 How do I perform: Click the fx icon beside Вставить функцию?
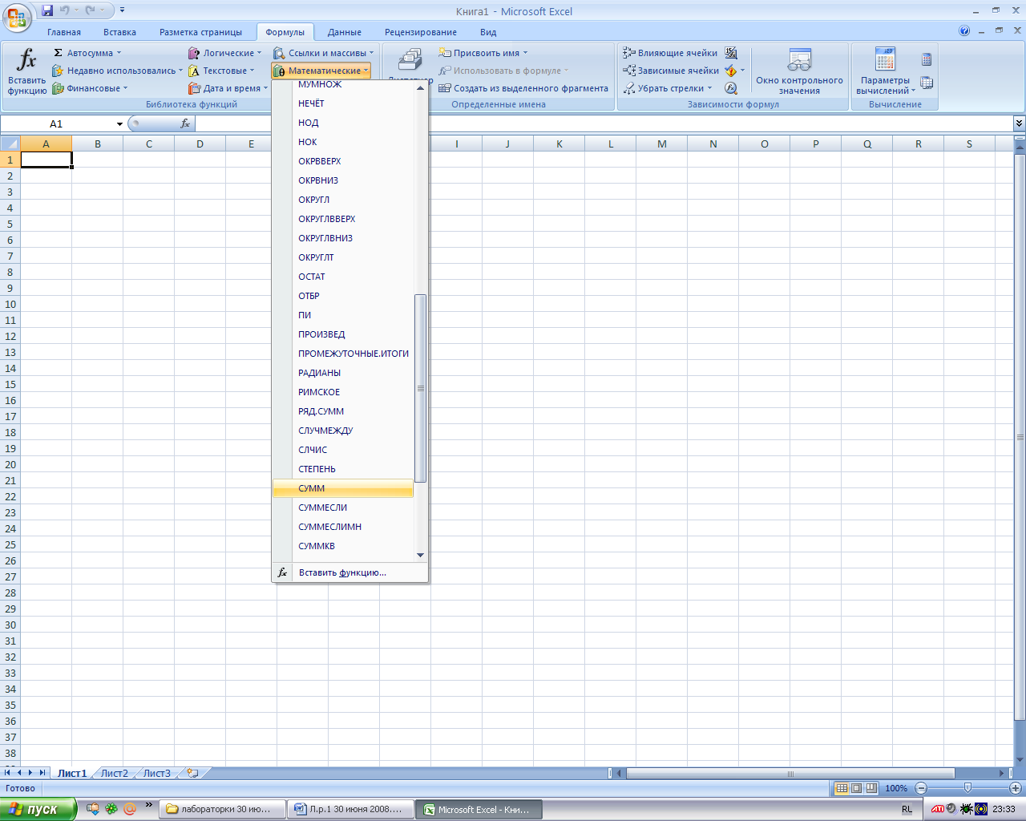click(282, 572)
